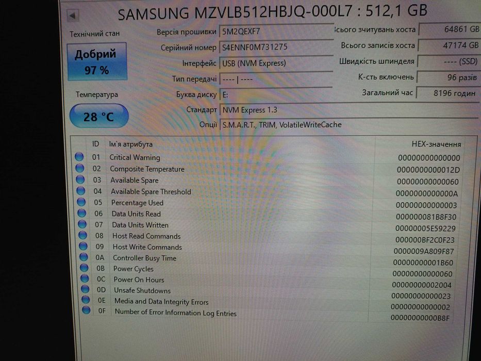Click the Добрий 97 % health status box
The image size is (481, 361).
pyautogui.click(x=97, y=61)
